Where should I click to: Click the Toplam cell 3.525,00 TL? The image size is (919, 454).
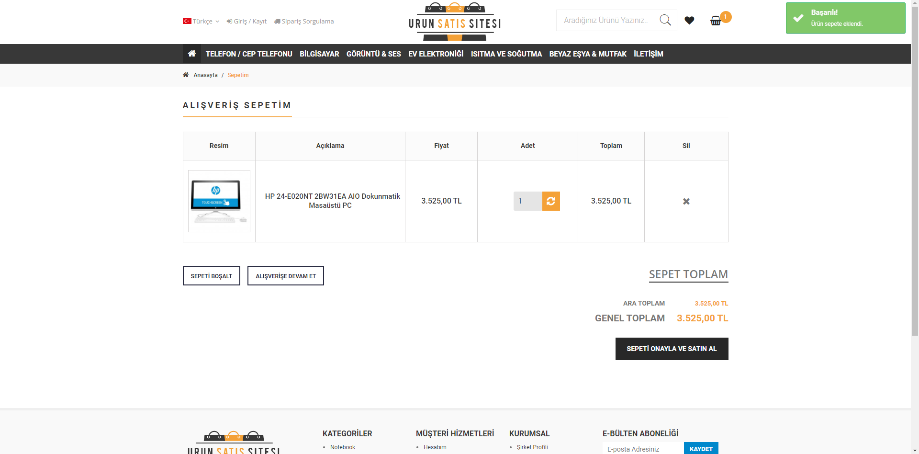tap(611, 201)
